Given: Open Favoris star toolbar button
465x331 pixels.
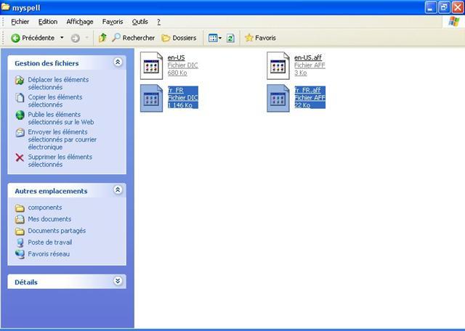Looking at the screenshot, I should tap(260, 38).
